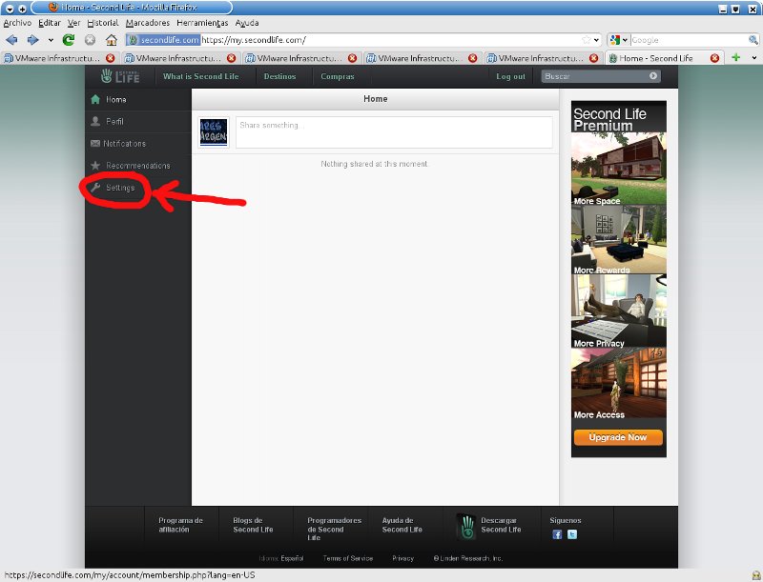Viewport: 763px width, 582px height.
Task: Bookmark this page with the star icon
Action: click(x=587, y=40)
